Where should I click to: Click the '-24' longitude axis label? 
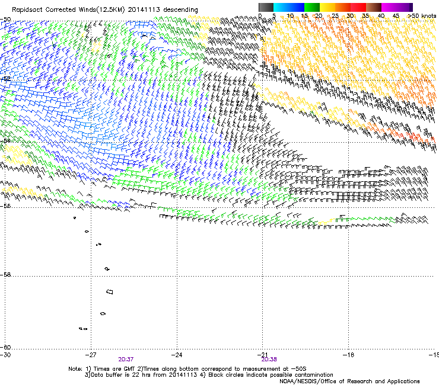177,355
